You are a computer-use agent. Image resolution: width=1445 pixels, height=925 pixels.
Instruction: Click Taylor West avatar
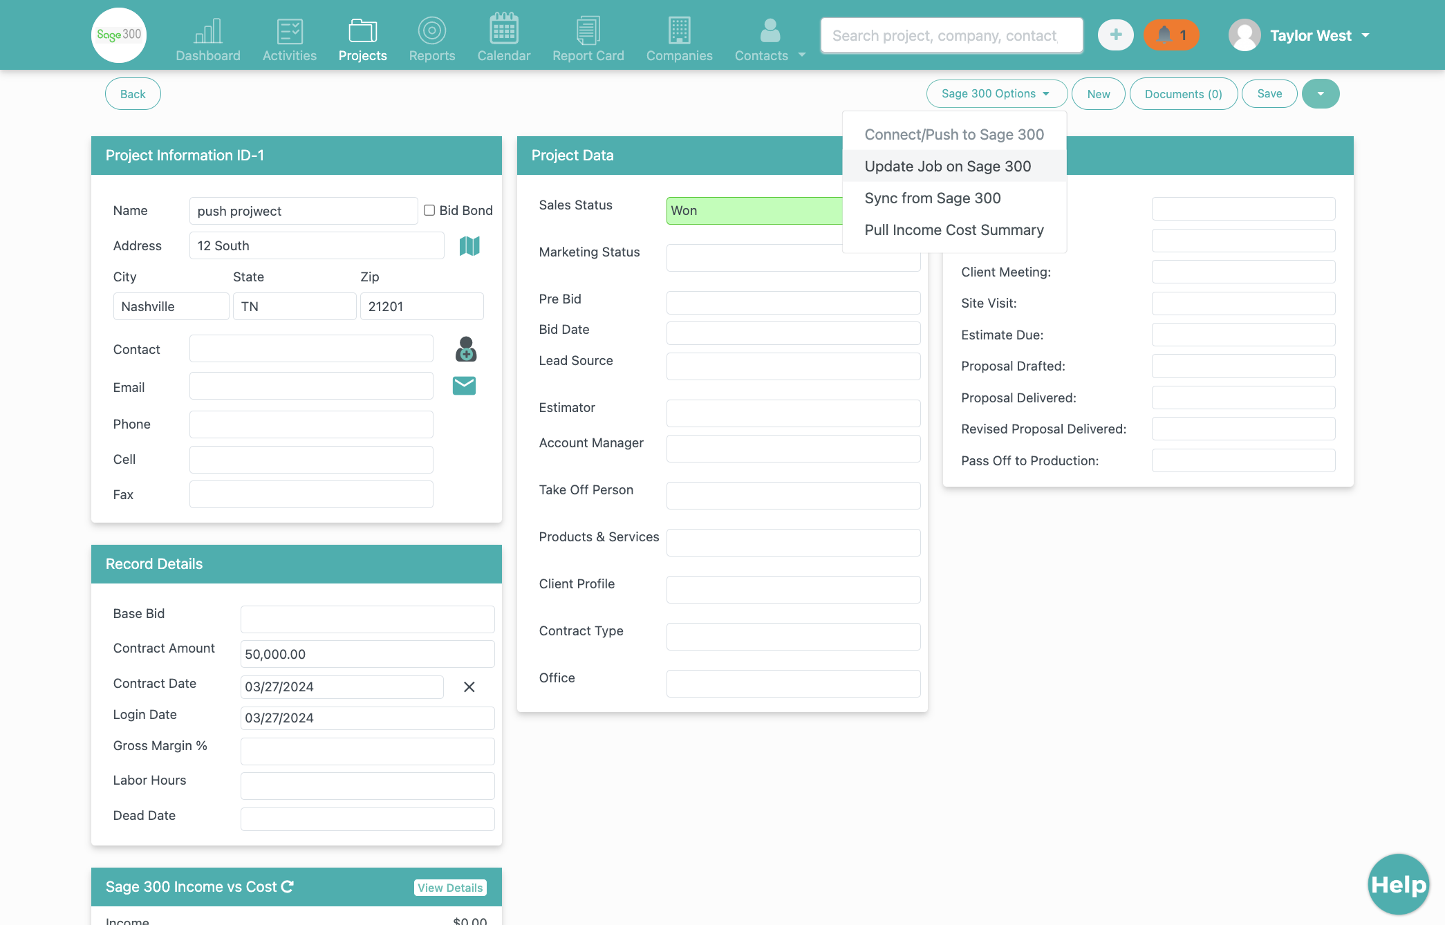point(1244,35)
